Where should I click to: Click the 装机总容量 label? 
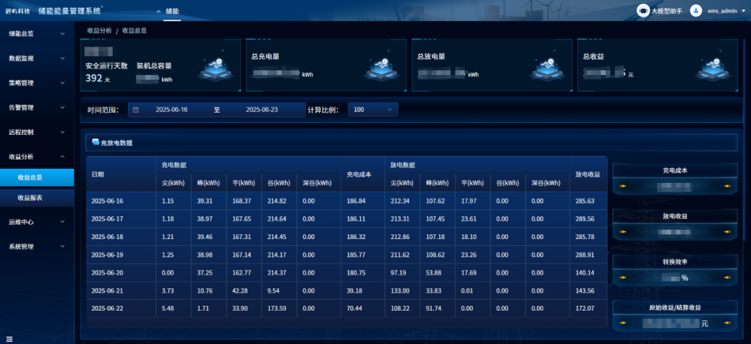click(154, 65)
